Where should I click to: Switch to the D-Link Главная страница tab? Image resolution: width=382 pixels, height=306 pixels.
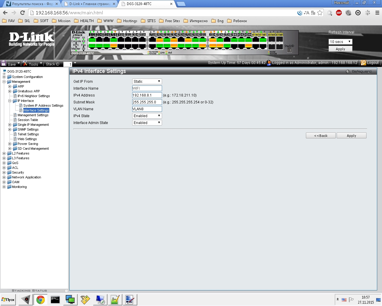pyautogui.click(x=90, y=4)
